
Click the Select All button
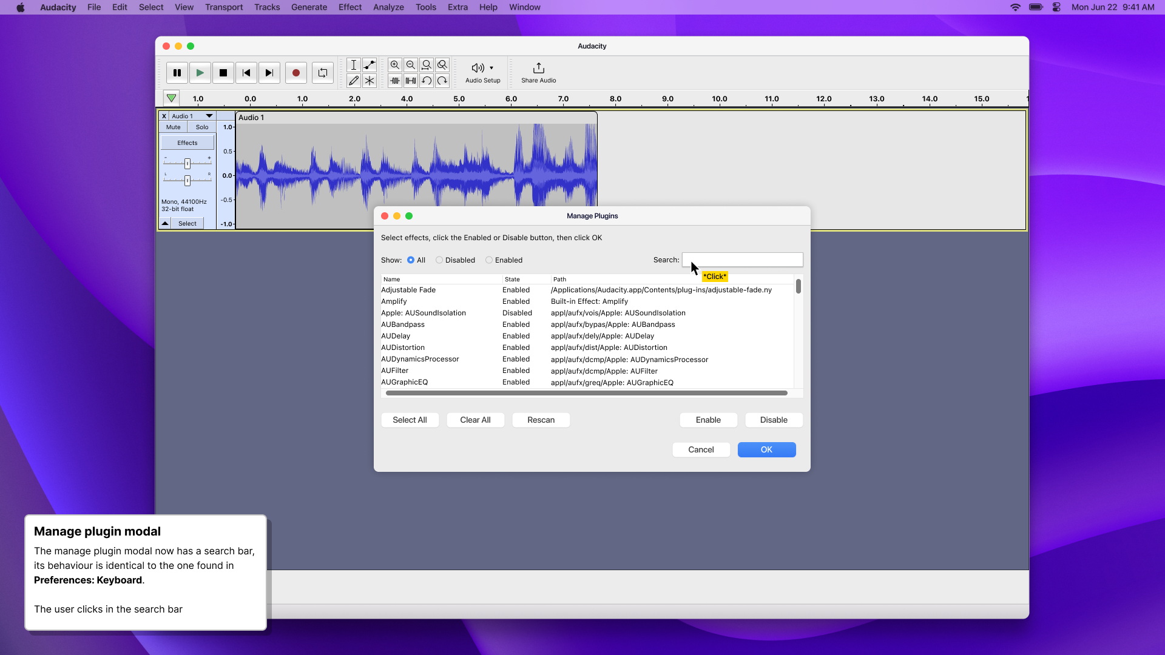click(410, 420)
